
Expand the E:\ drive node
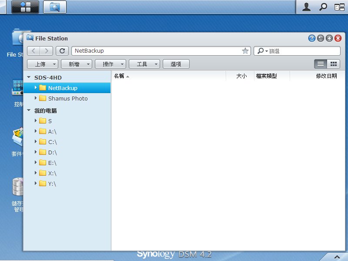click(36, 162)
